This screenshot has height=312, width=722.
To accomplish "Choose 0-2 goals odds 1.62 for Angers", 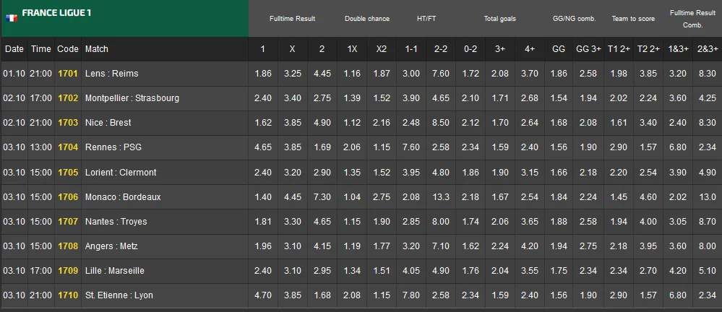I will tap(470, 246).
